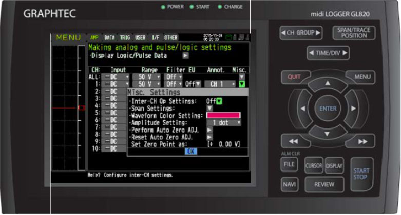Click the TIME/DIV button
The width and height of the screenshot is (401, 215).
coord(328,53)
